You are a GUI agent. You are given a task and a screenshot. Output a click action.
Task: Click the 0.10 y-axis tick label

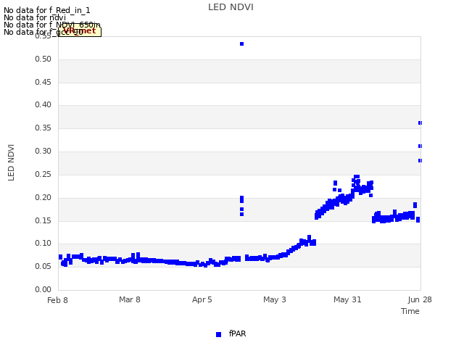click(x=43, y=244)
